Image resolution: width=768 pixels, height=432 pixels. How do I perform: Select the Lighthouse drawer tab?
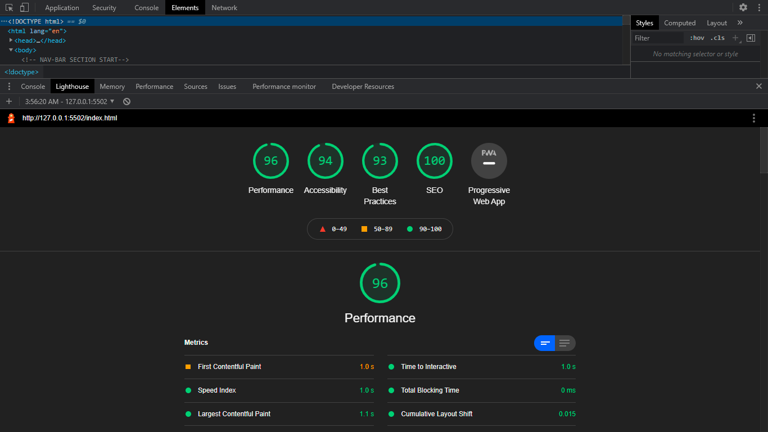click(x=72, y=86)
